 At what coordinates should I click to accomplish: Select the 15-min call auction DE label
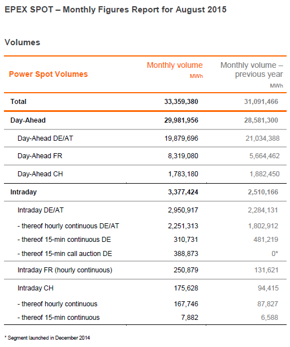pyautogui.click(x=64, y=254)
